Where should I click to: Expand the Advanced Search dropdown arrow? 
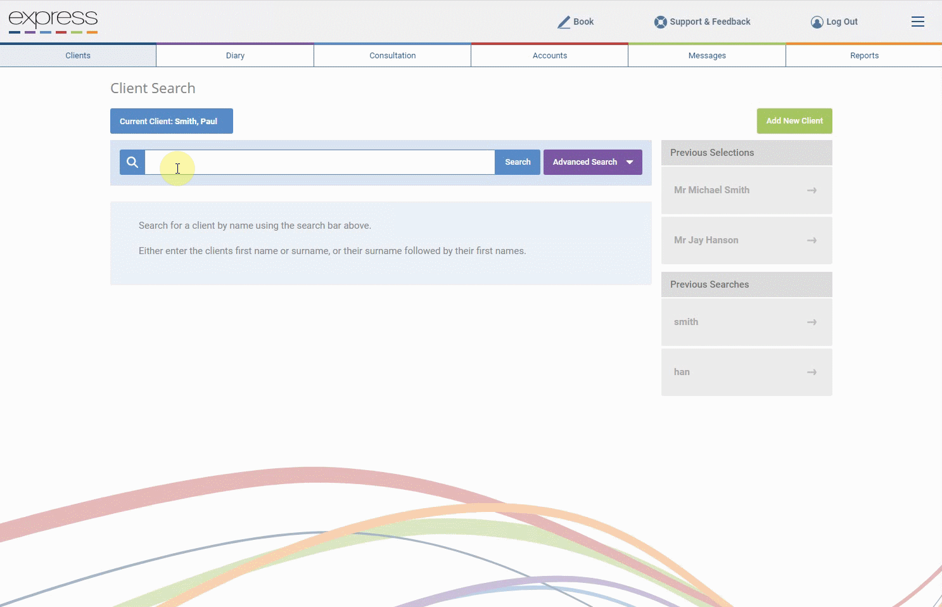[x=630, y=162]
